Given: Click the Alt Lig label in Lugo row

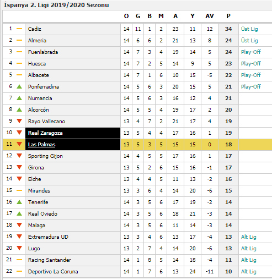Looking at the screenshot, I should (x=249, y=249).
